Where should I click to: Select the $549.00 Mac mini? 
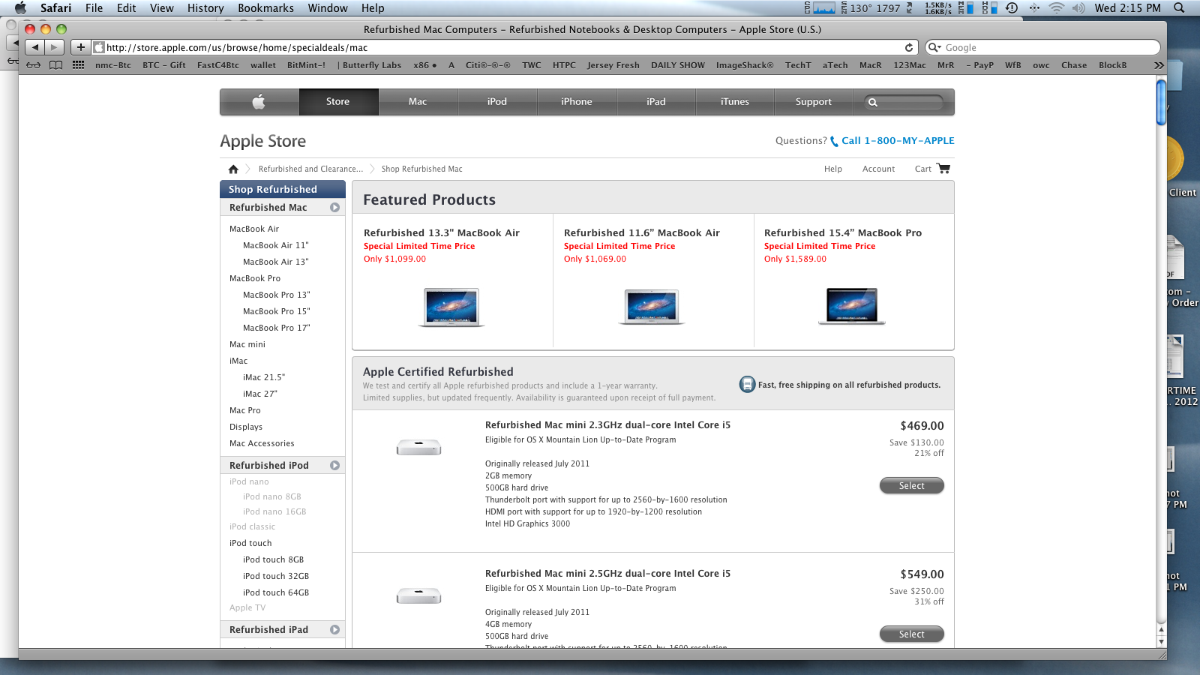pos(911,634)
